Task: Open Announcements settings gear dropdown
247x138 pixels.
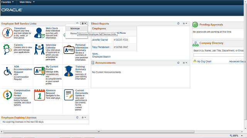Action: coord(185,63)
